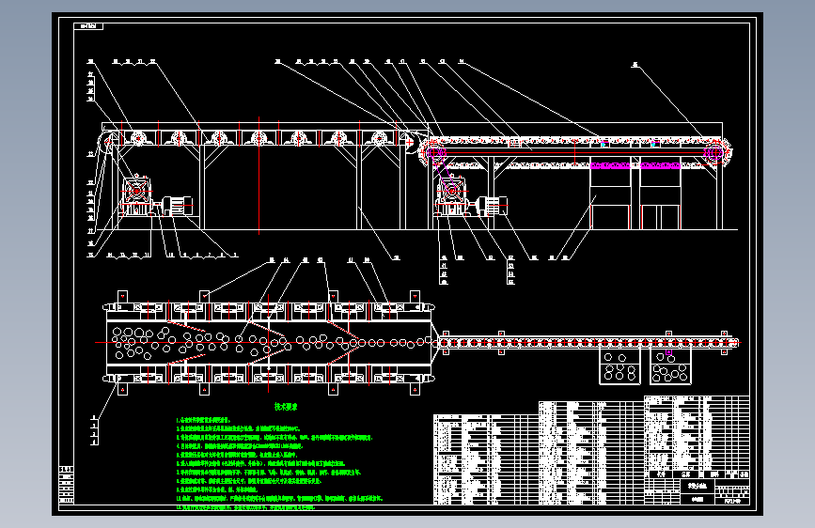Select the left collection bin in the plan view
The height and width of the screenshot is (528, 815).
[x=619, y=366]
